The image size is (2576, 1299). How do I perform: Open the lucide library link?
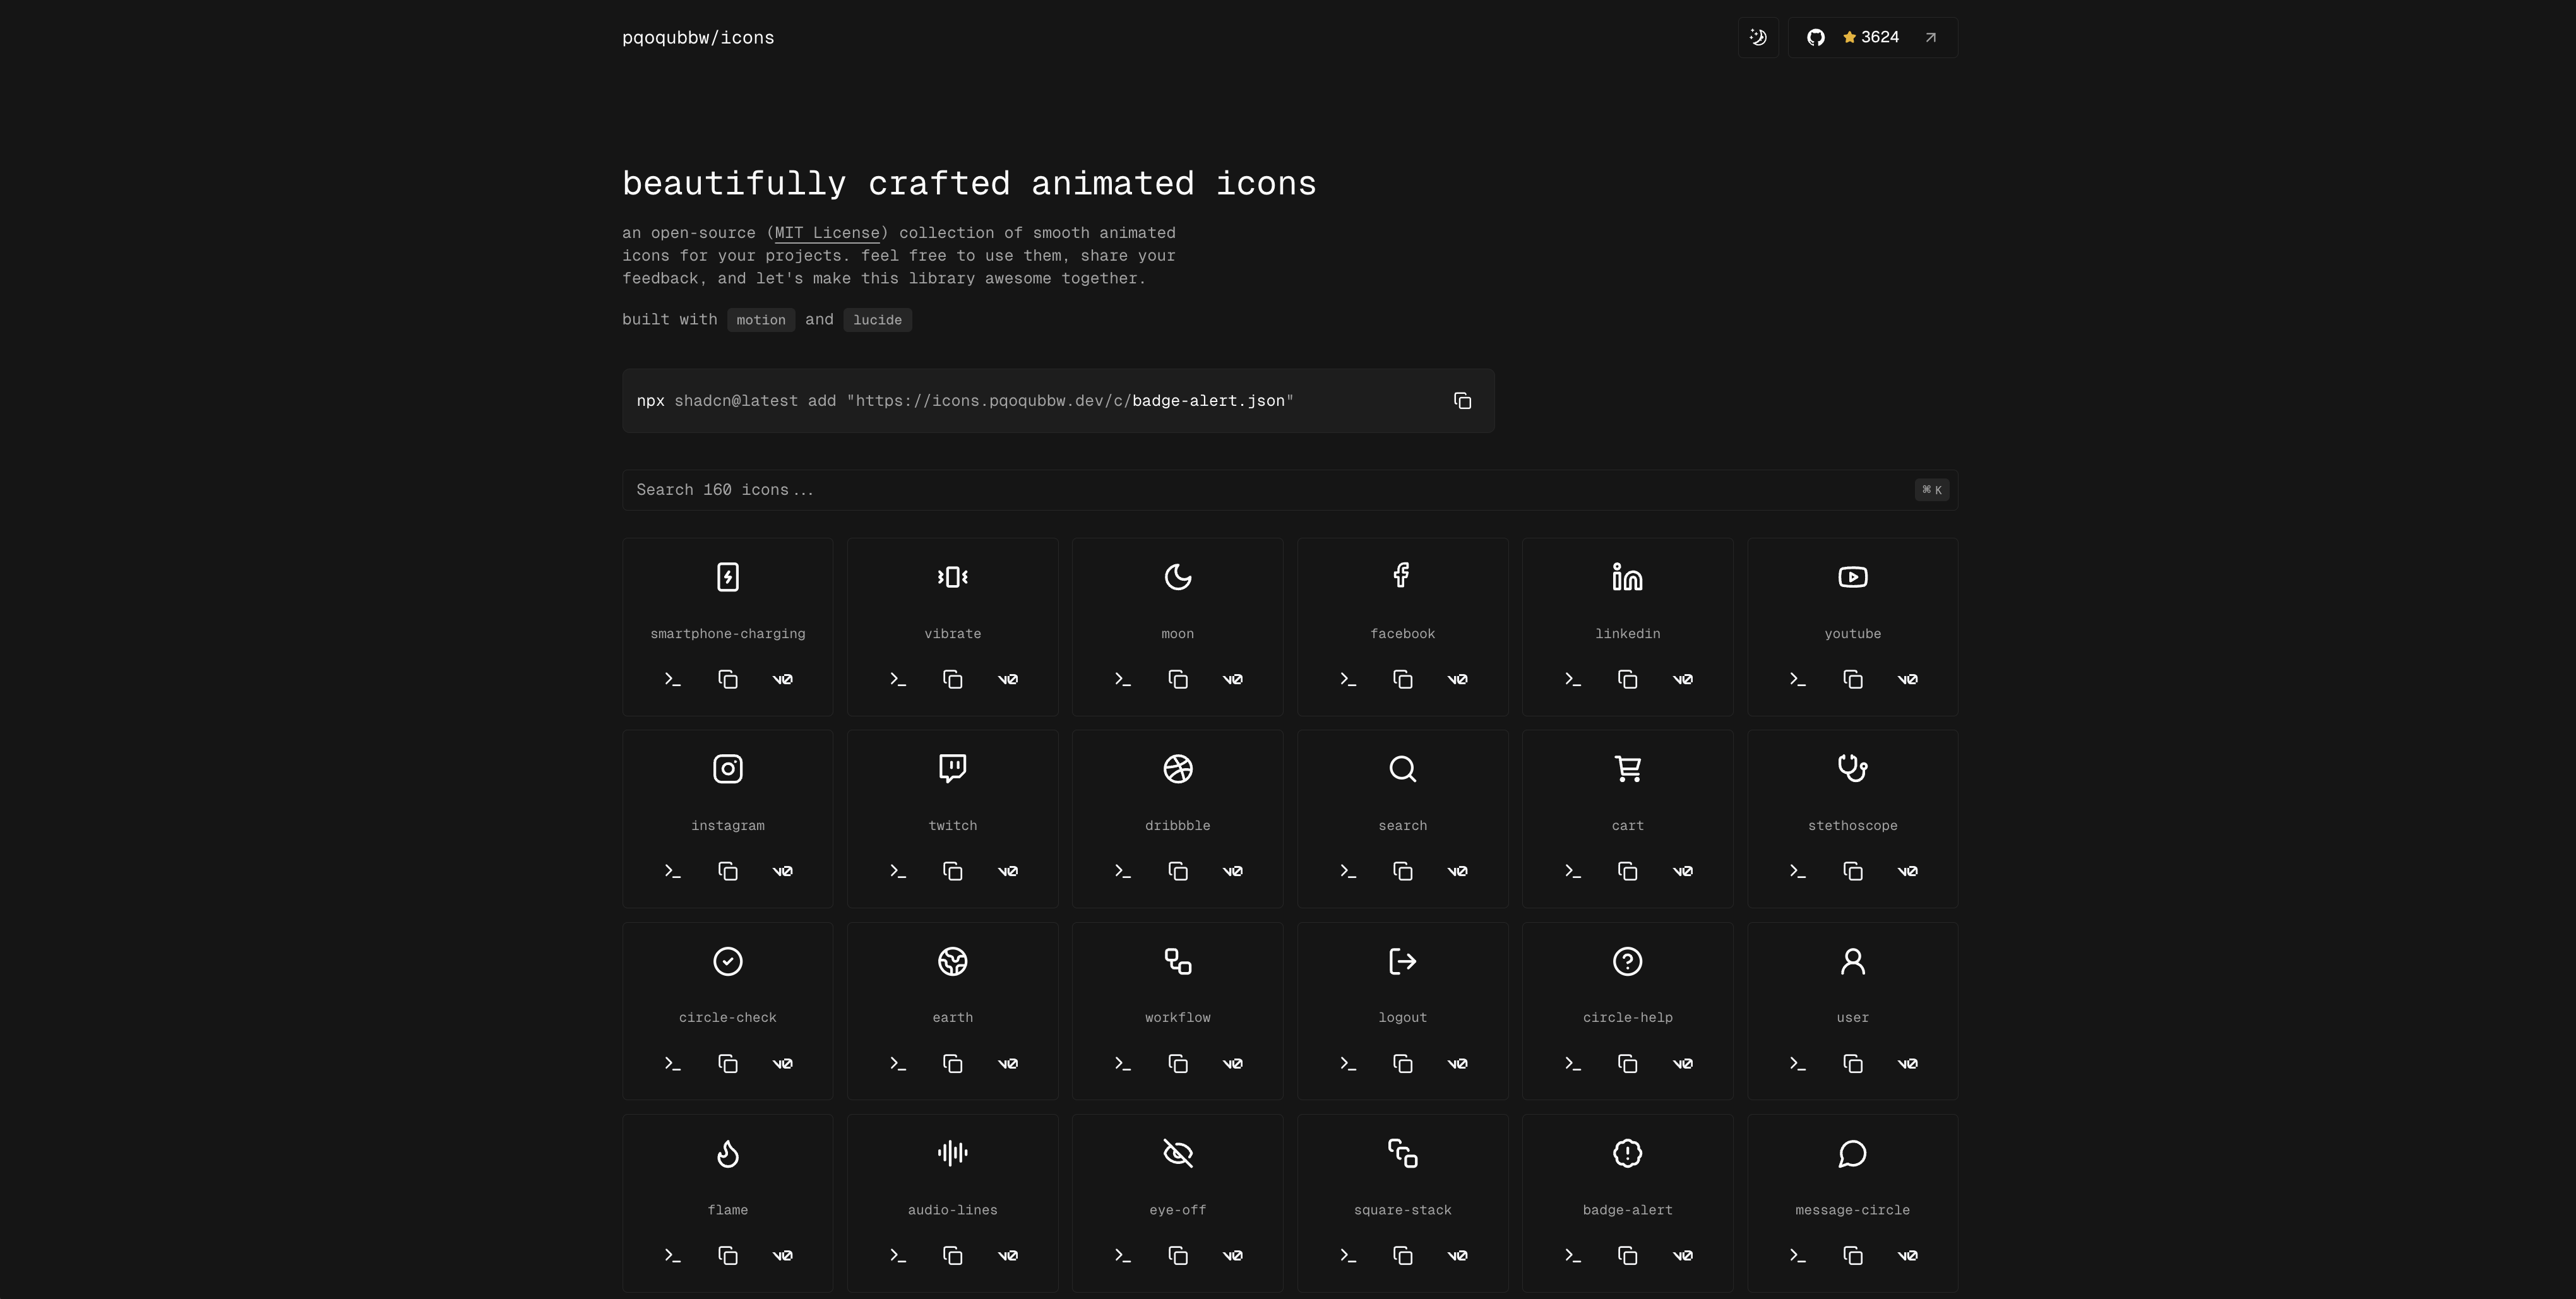point(877,320)
